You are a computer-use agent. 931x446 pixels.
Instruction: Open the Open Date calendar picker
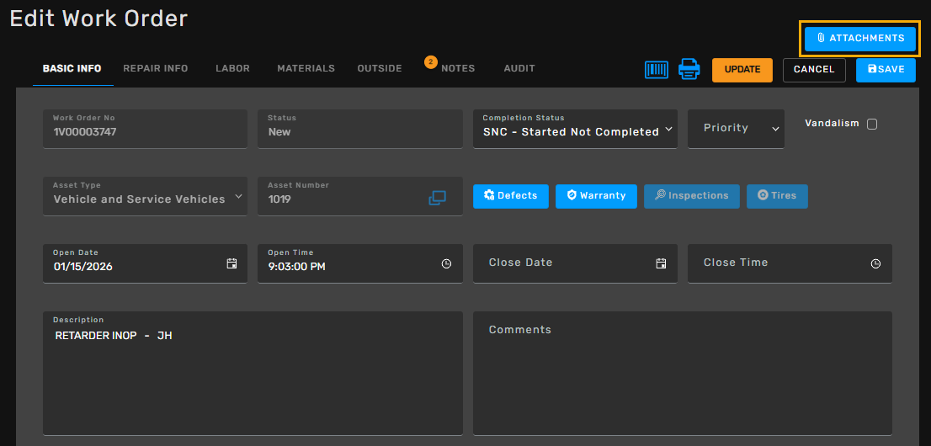232,263
